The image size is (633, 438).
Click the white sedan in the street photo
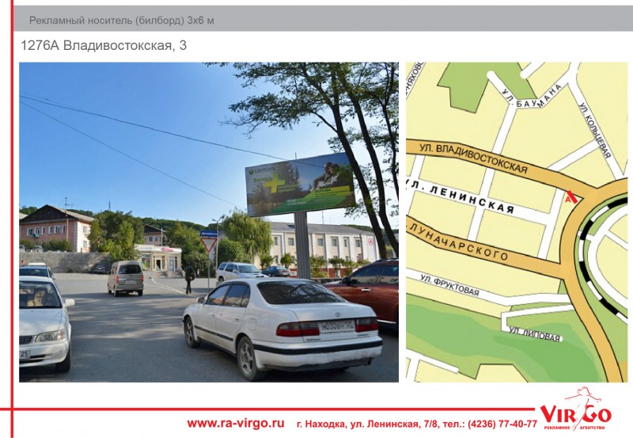tap(281, 322)
